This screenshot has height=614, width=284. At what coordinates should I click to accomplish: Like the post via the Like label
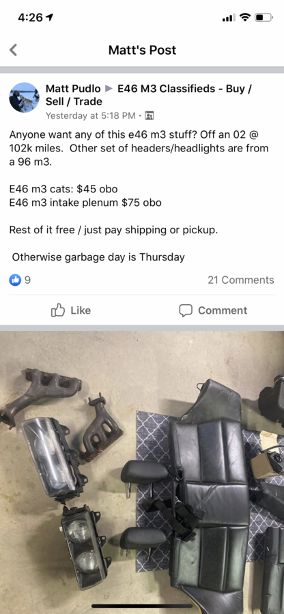(x=81, y=310)
